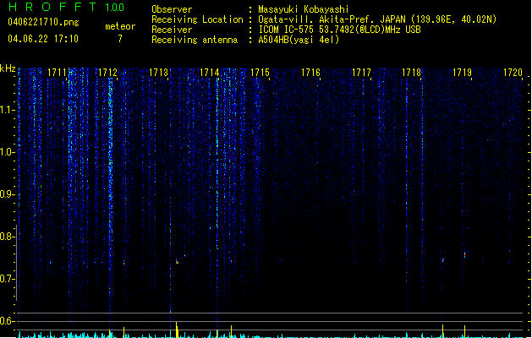
Task: Click the date stamp 04.06.22 17:10
Action: coord(43,39)
